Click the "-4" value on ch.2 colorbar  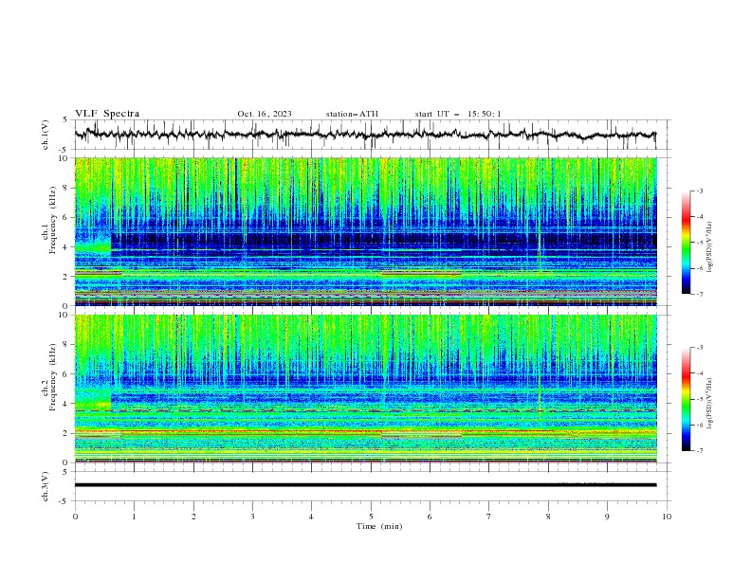pyautogui.click(x=699, y=373)
